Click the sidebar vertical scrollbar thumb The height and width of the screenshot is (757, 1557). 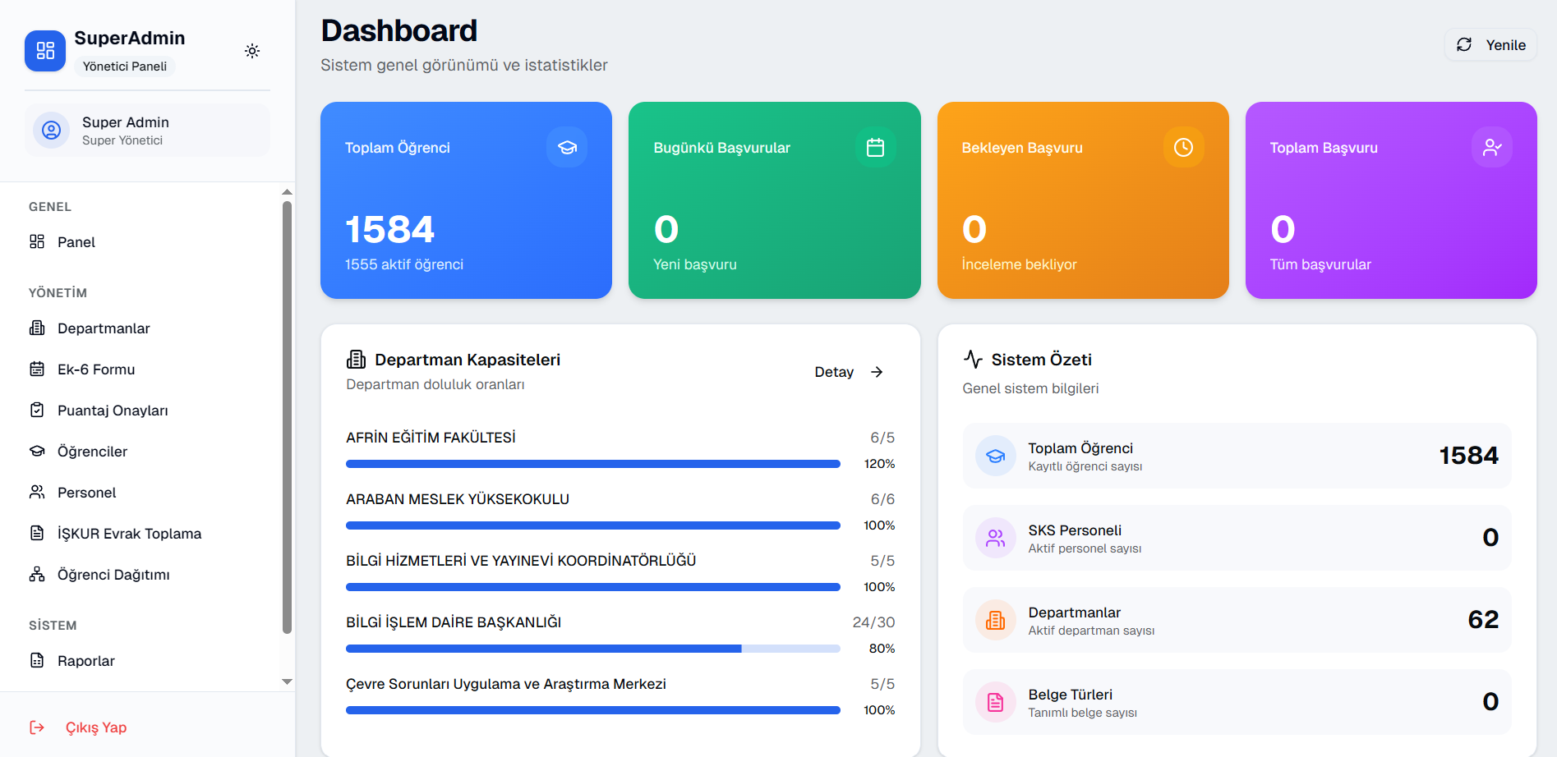pos(287,418)
